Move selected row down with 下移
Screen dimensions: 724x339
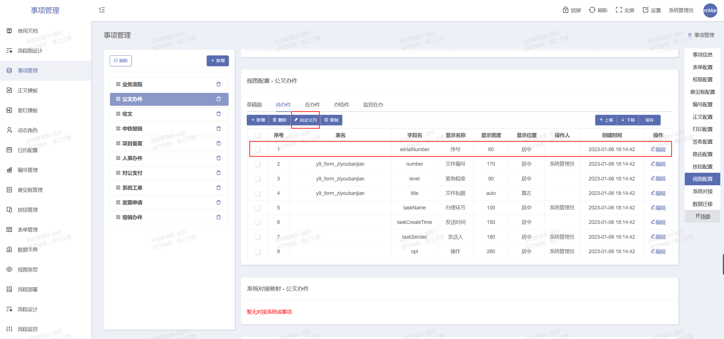[x=628, y=120]
